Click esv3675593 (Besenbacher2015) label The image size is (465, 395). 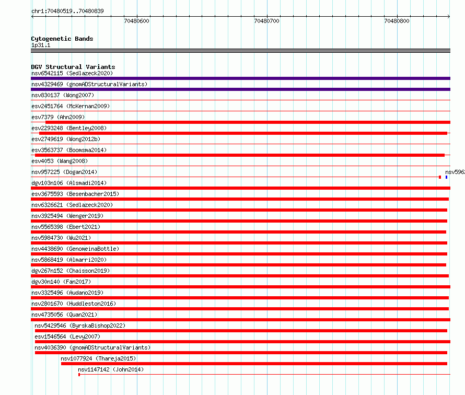coord(75,194)
